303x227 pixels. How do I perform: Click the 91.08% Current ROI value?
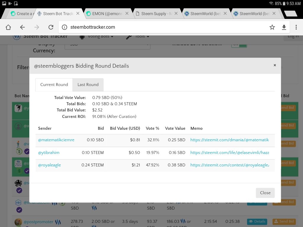(114, 116)
